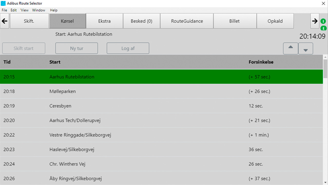328x185 pixels.
Task: Click the scrollbar up arrow
Action: click(x=325, y=57)
